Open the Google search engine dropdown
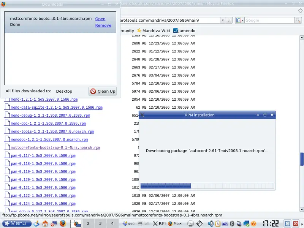304x228 pixels. (x=240, y=20)
